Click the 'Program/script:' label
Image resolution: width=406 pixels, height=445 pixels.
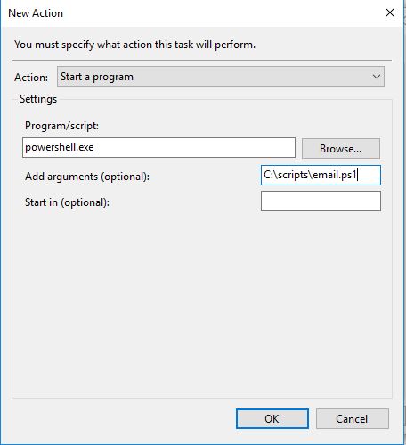[x=61, y=126]
